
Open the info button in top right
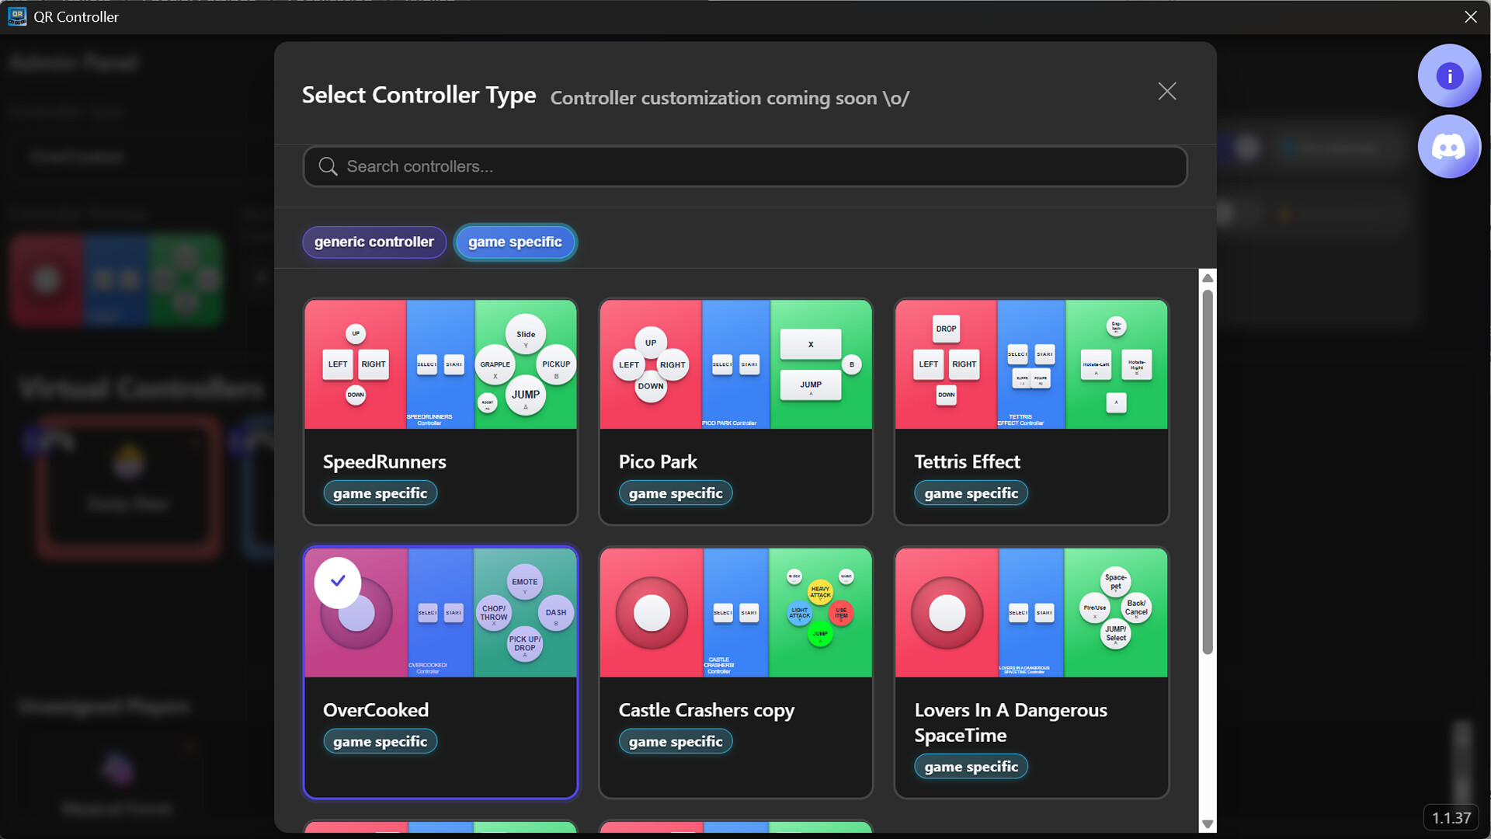(x=1448, y=76)
